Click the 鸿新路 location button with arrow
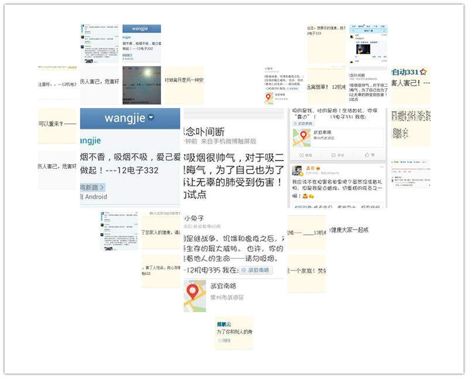This screenshot has width=468, height=378. (93, 188)
